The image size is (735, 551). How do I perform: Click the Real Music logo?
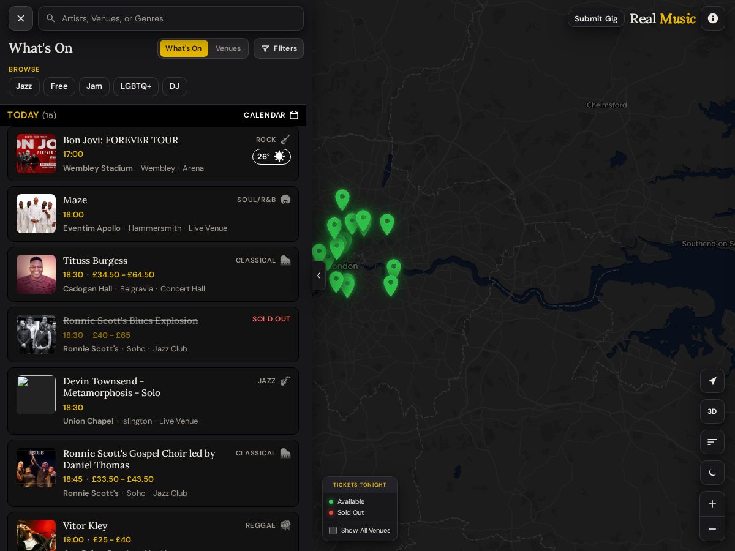pos(663,18)
